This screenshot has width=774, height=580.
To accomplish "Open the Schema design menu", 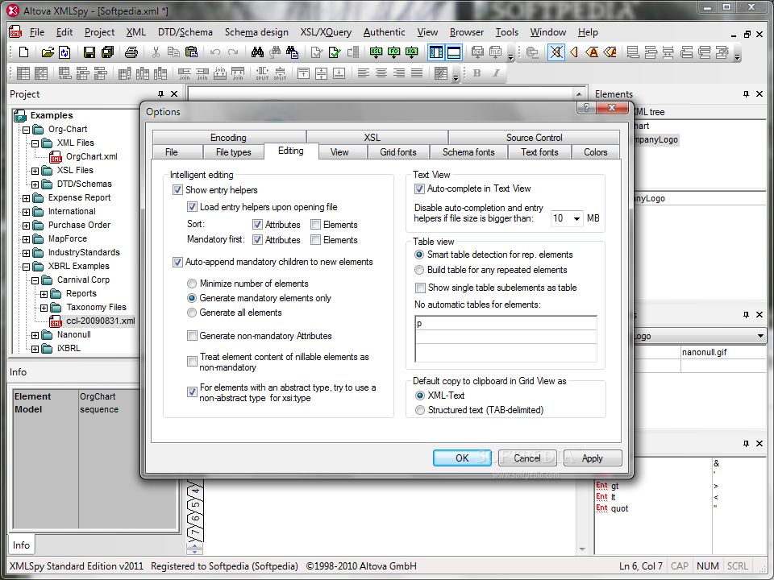I will (256, 32).
